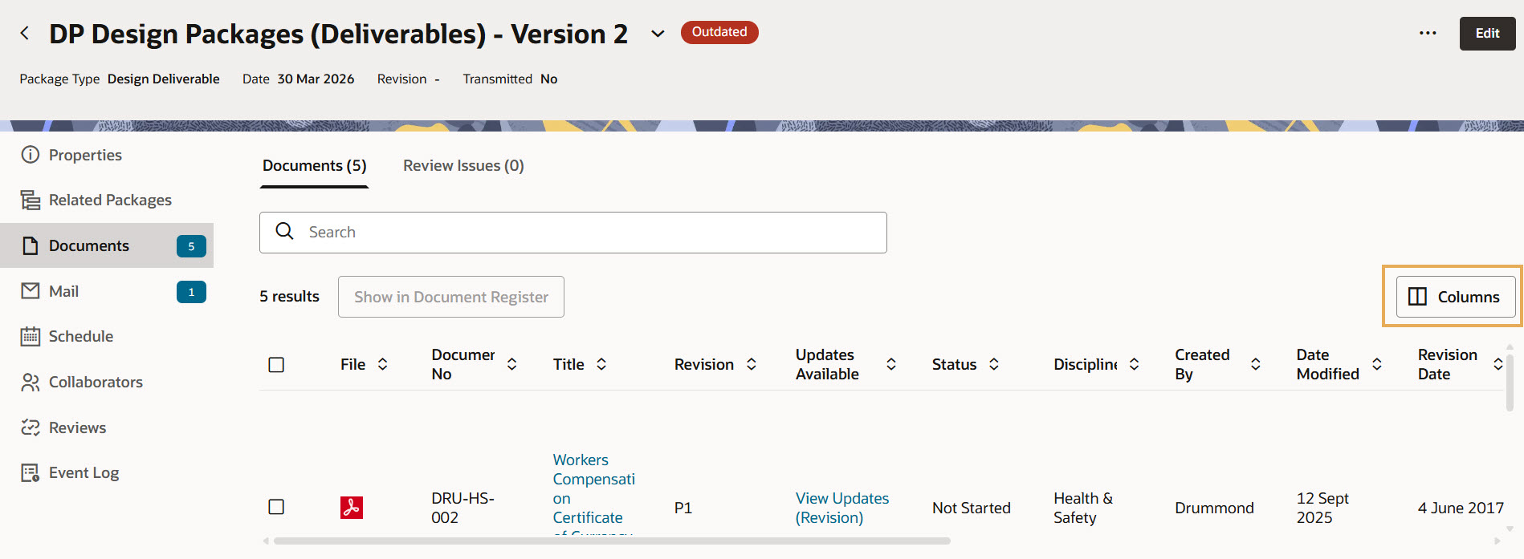Select the Documents (5) tab

314,165
